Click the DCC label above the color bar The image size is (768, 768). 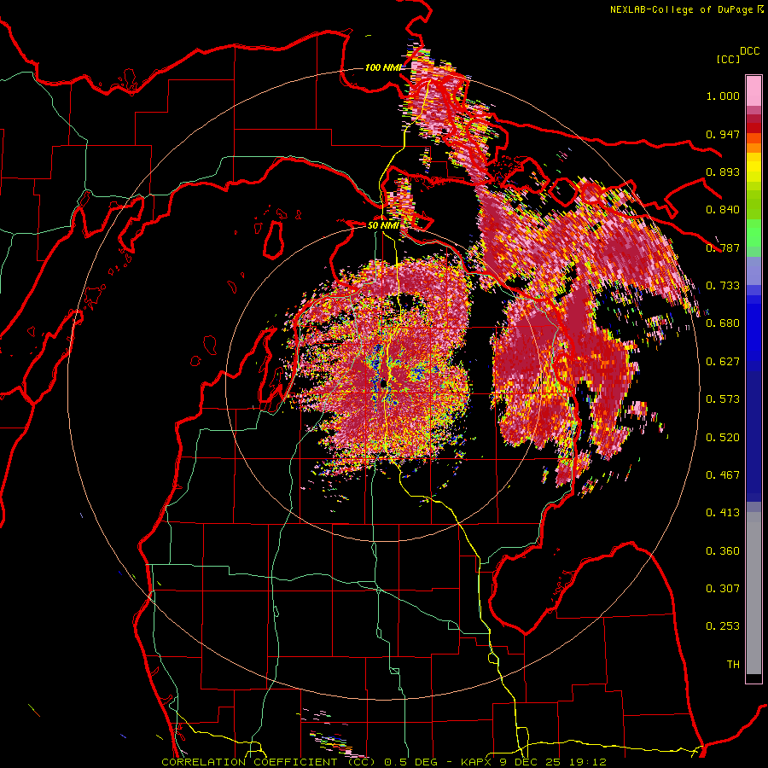750,51
